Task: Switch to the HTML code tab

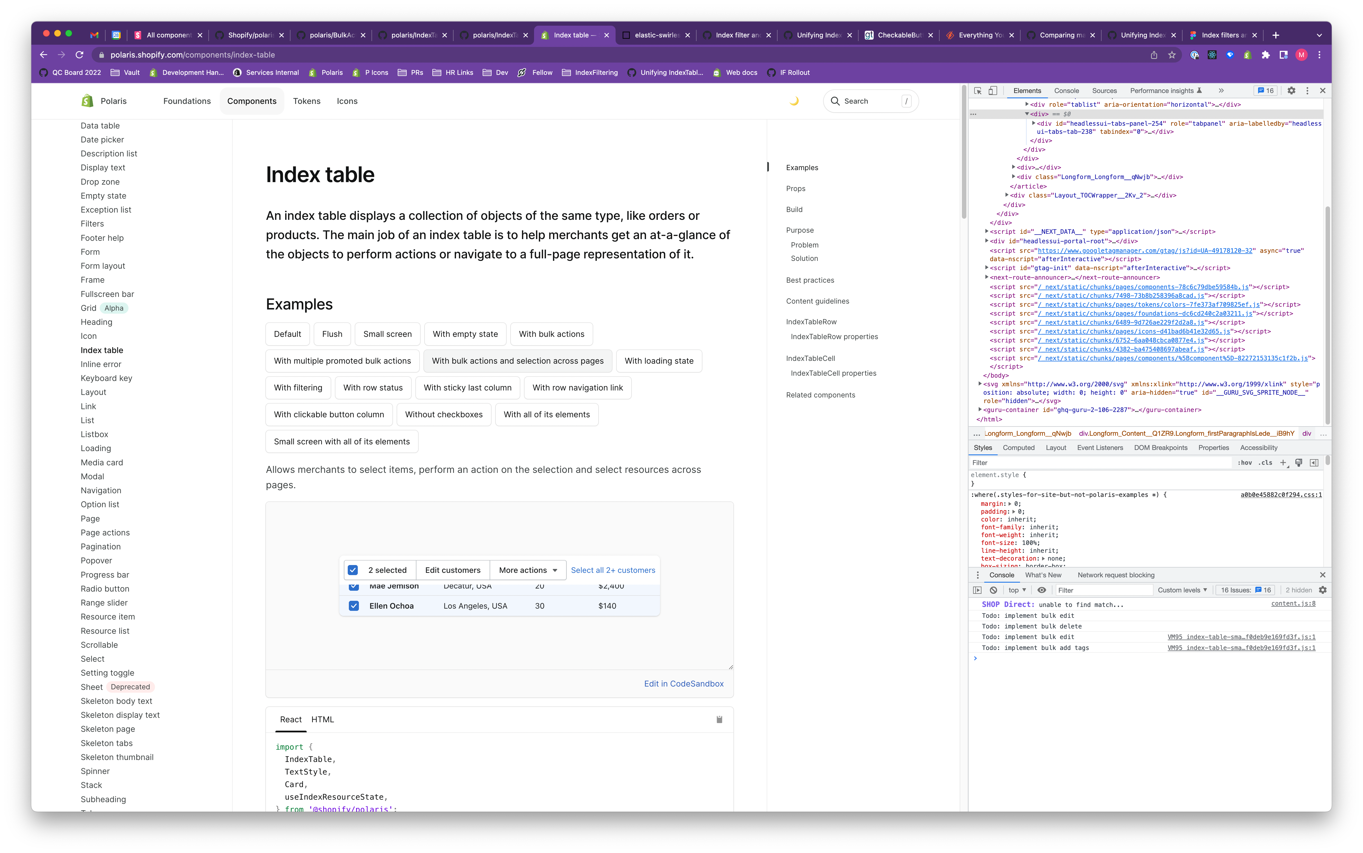Action: point(323,719)
